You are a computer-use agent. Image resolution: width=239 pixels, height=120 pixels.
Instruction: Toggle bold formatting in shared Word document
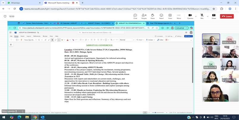[52, 40]
